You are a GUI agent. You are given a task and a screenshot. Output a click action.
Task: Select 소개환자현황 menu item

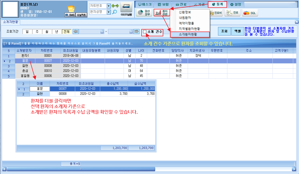pos(190,35)
